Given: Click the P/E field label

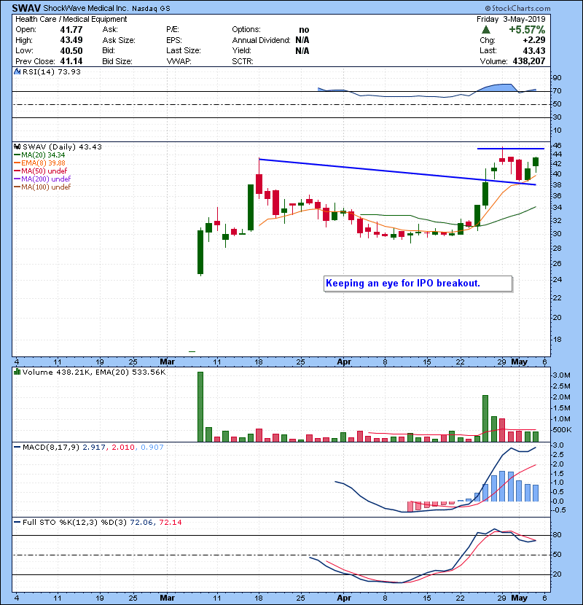Looking at the screenshot, I should (173, 30).
